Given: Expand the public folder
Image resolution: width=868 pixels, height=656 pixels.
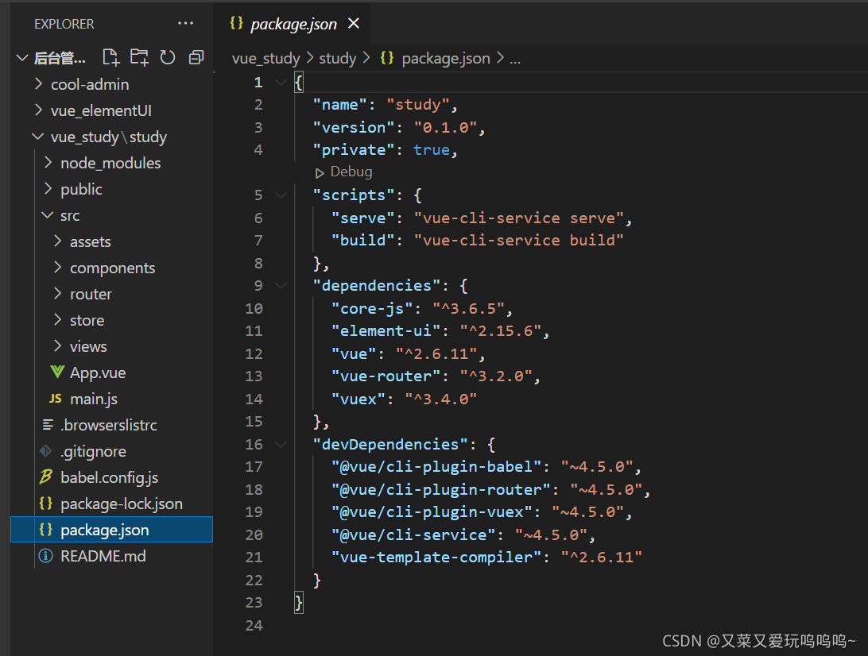Looking at the screenshot, I should point(48,188).
